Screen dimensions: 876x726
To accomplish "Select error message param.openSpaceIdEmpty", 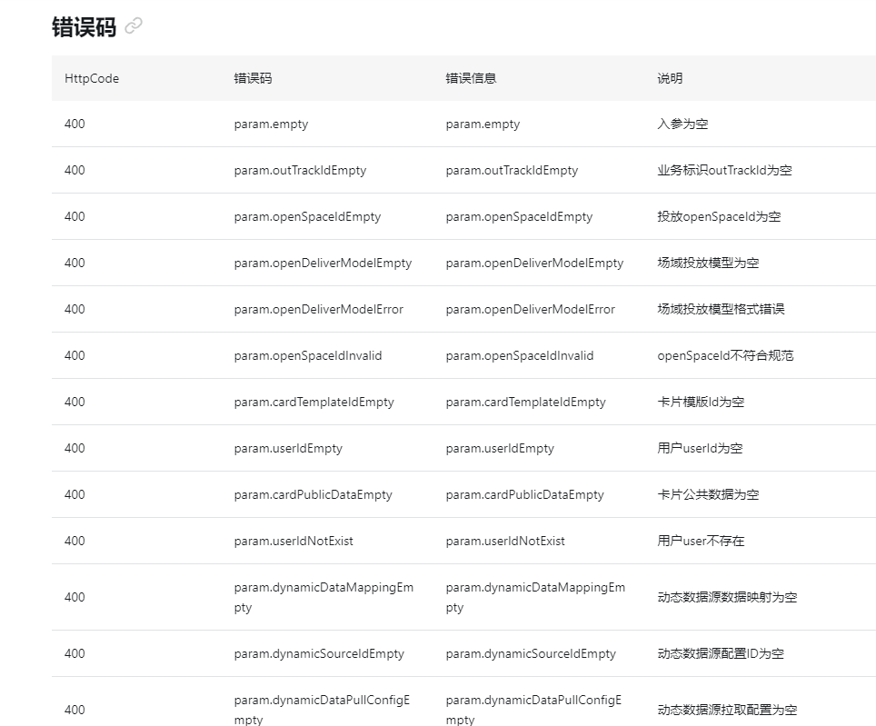I will point(519,216).
